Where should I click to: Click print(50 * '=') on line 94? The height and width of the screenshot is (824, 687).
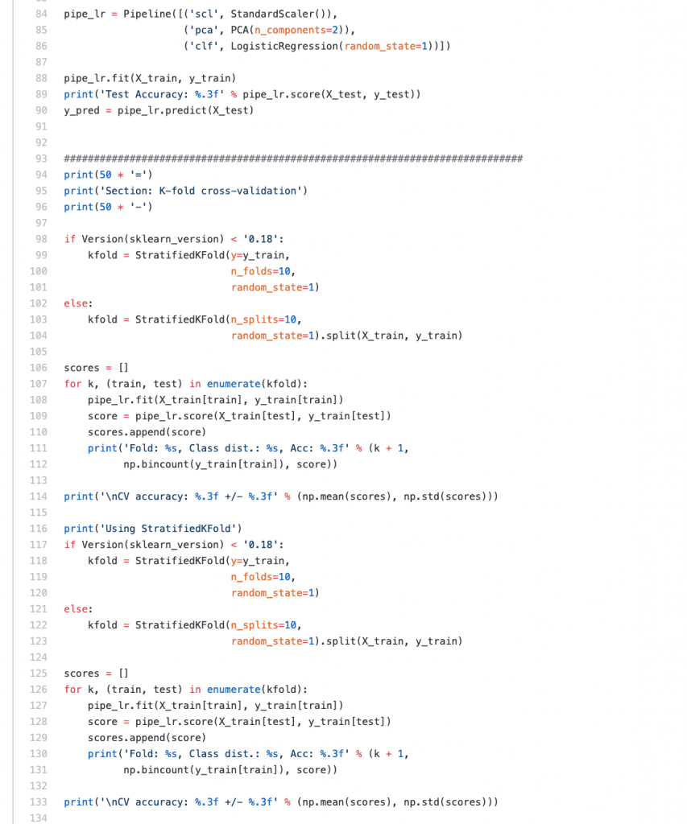click(x=109, y=175)
